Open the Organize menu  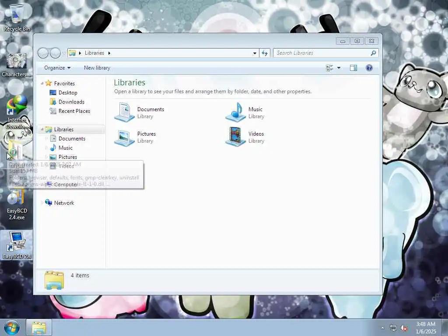point(57,68)
